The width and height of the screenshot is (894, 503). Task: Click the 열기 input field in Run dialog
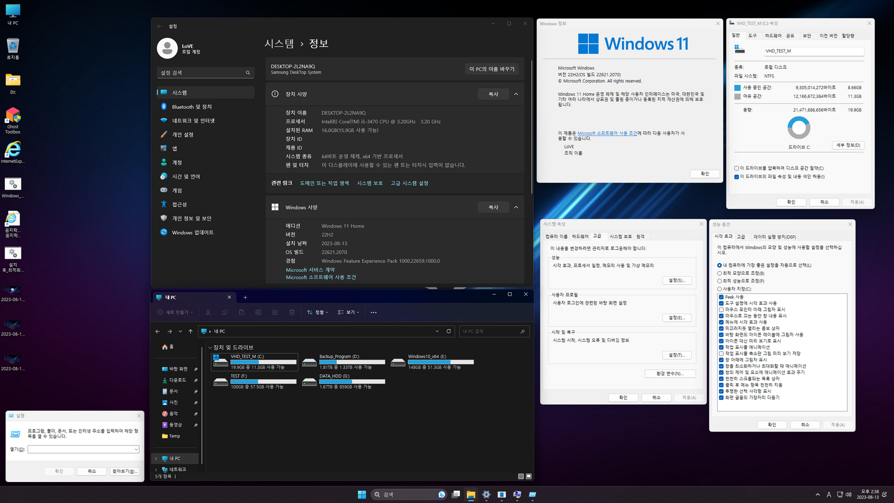(83, 449)
